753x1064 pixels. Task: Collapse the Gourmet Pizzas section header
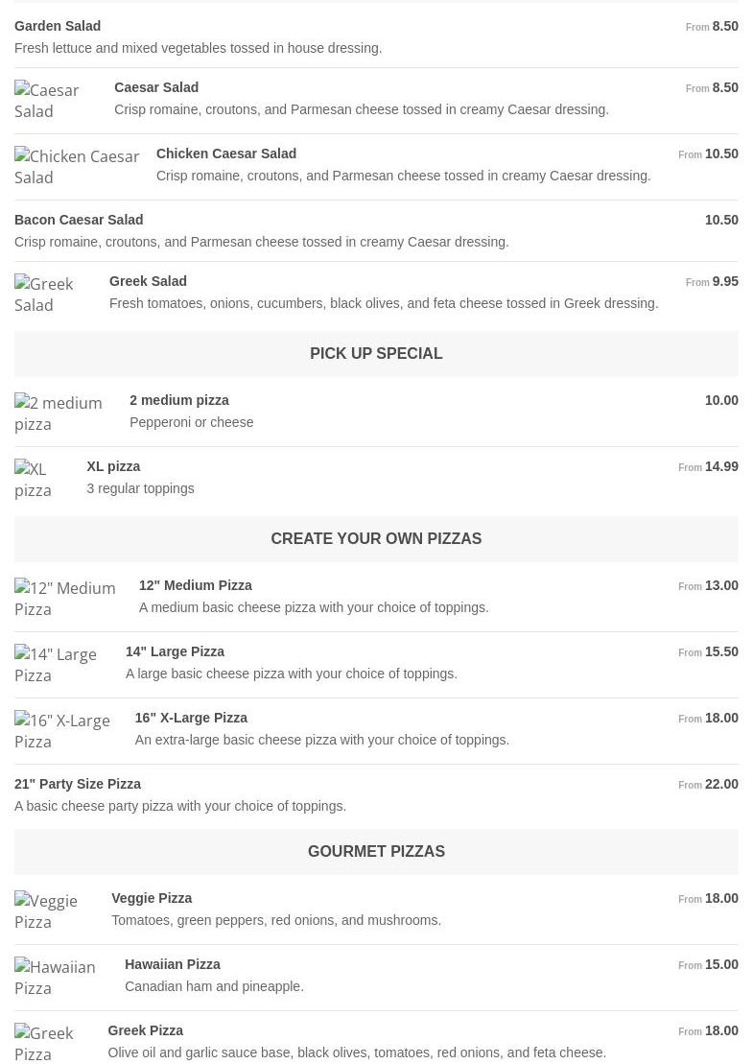coord(376,852)
